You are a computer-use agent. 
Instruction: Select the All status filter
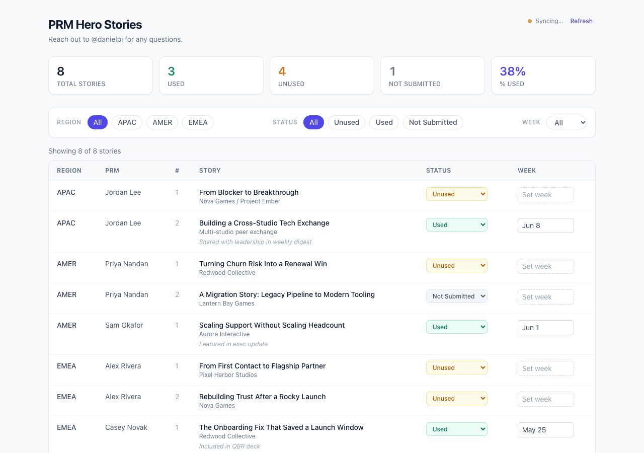click(313, 122)
